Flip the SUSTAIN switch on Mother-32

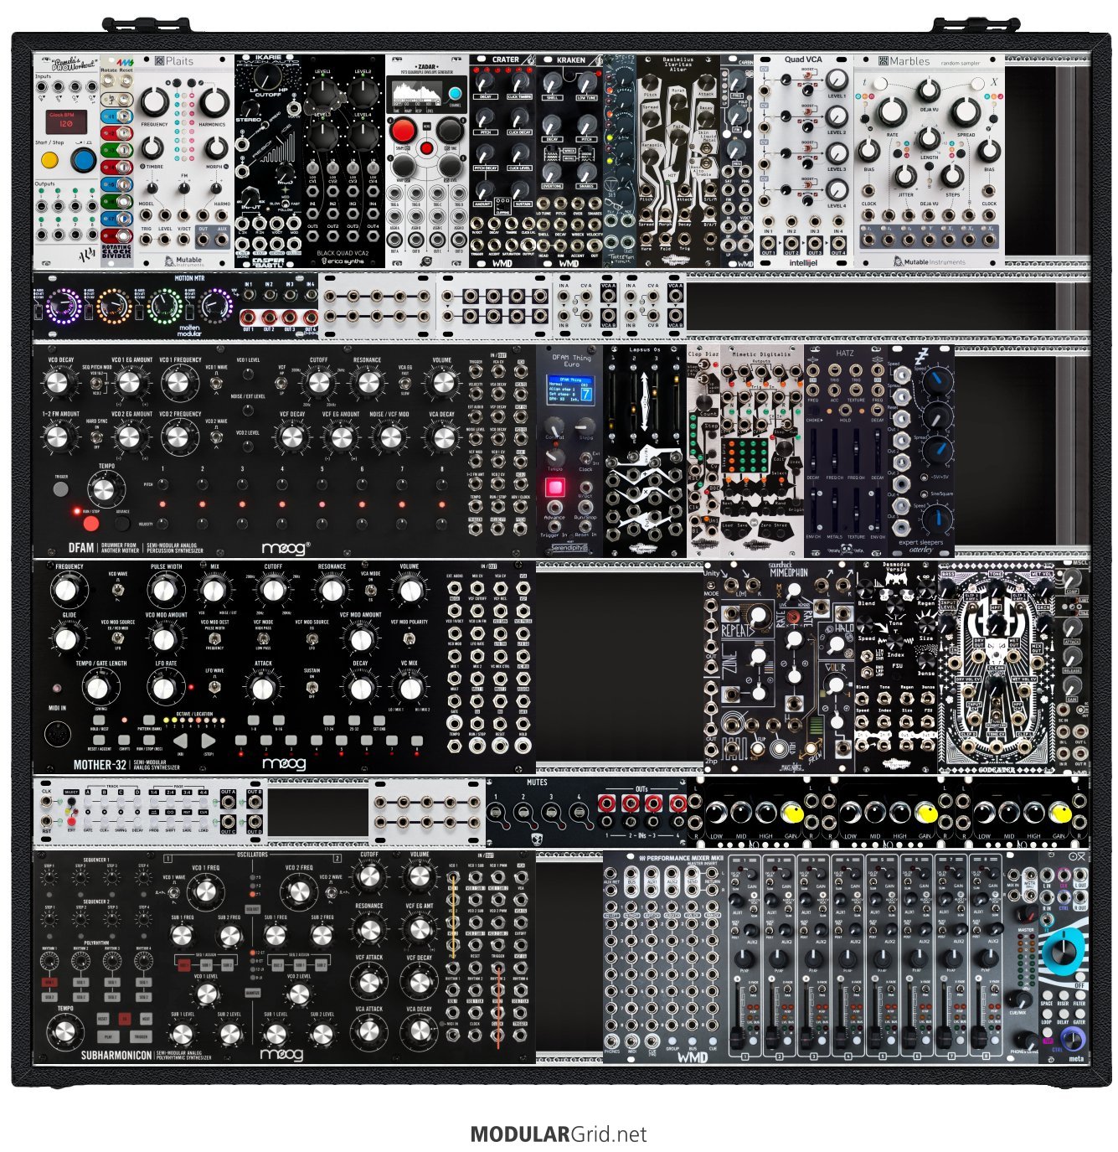[312, 686]
